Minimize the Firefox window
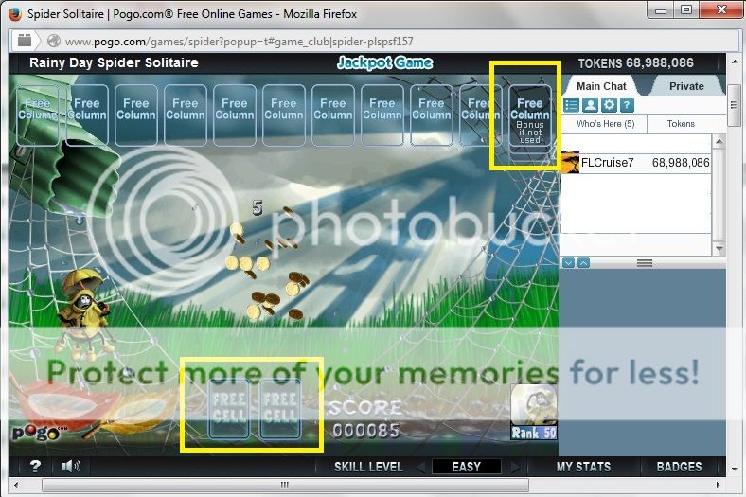This screenshot has width=746, height=497. [x=661, y=10]
